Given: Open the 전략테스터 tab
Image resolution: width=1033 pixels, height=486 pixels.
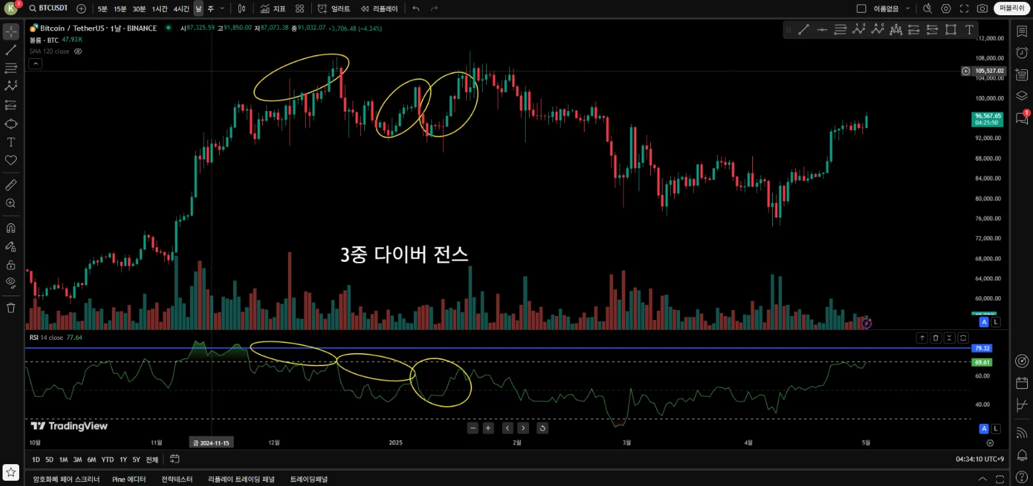Looking at the screenshot, I should click(177, 479).
